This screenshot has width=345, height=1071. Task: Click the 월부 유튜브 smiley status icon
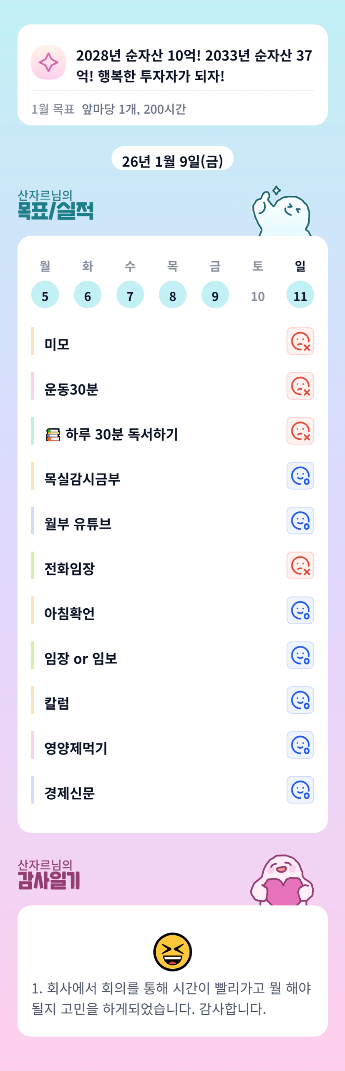point(300,520)
